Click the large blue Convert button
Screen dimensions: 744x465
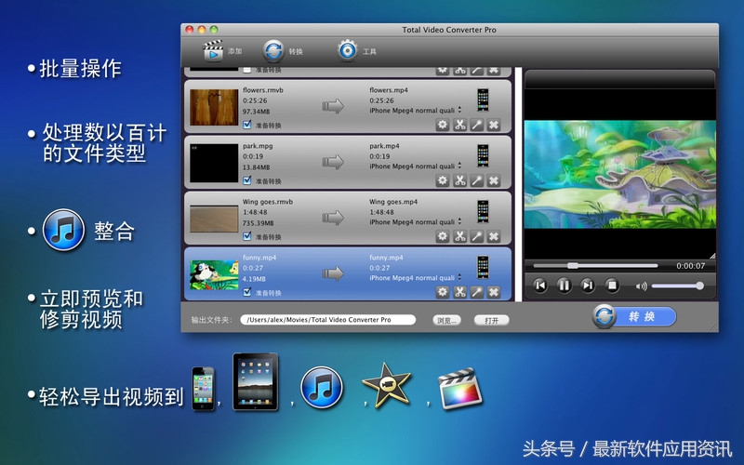tap(635, 316)
